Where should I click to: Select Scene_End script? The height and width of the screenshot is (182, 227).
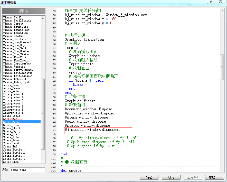coord(10,146)
